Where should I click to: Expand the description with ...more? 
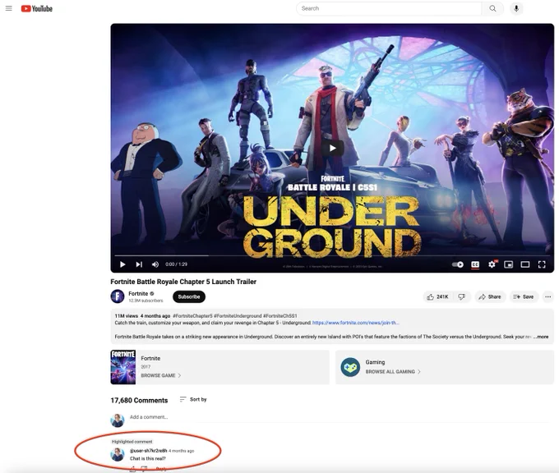coord(541,337)
